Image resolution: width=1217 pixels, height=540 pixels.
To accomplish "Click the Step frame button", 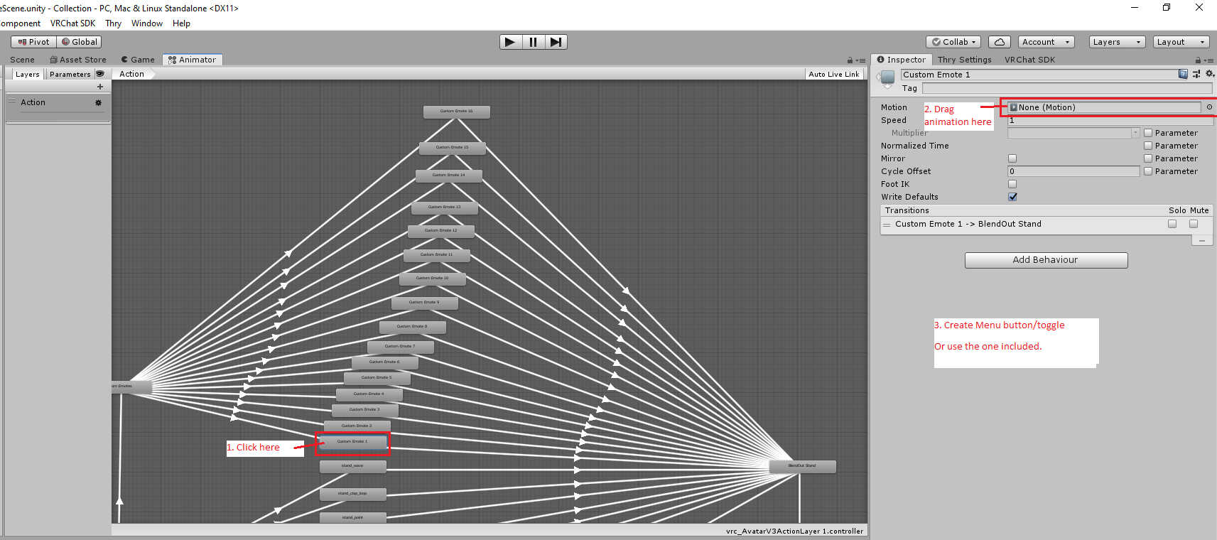I will (x=556, y=42).
